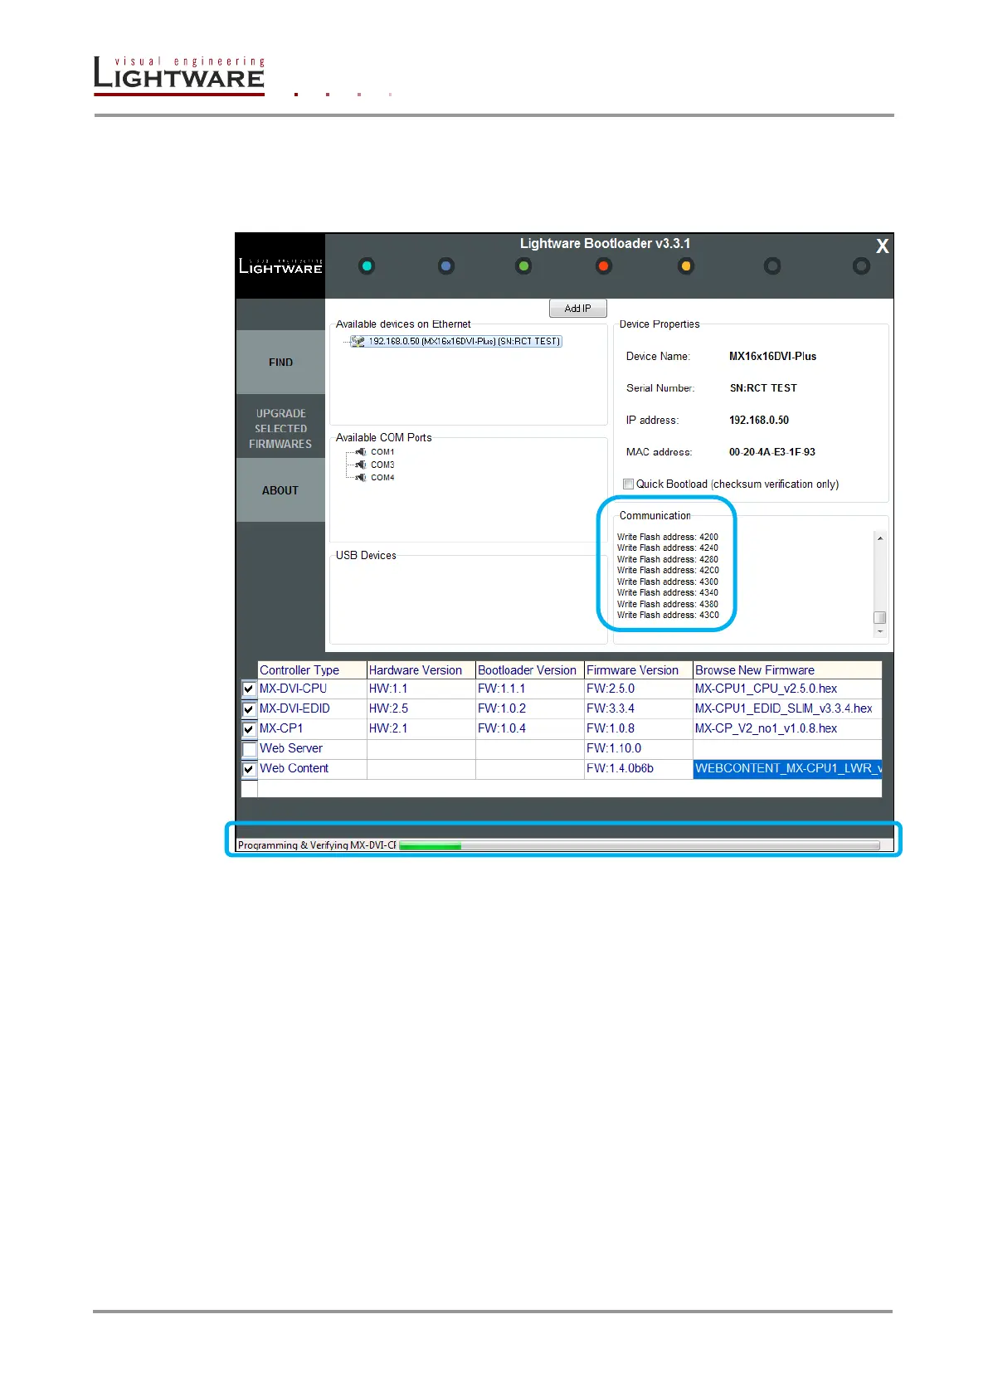Uncheck the MX-DVI-EDID row checkbox
The image size is (988, 1397).
[249, 709]
